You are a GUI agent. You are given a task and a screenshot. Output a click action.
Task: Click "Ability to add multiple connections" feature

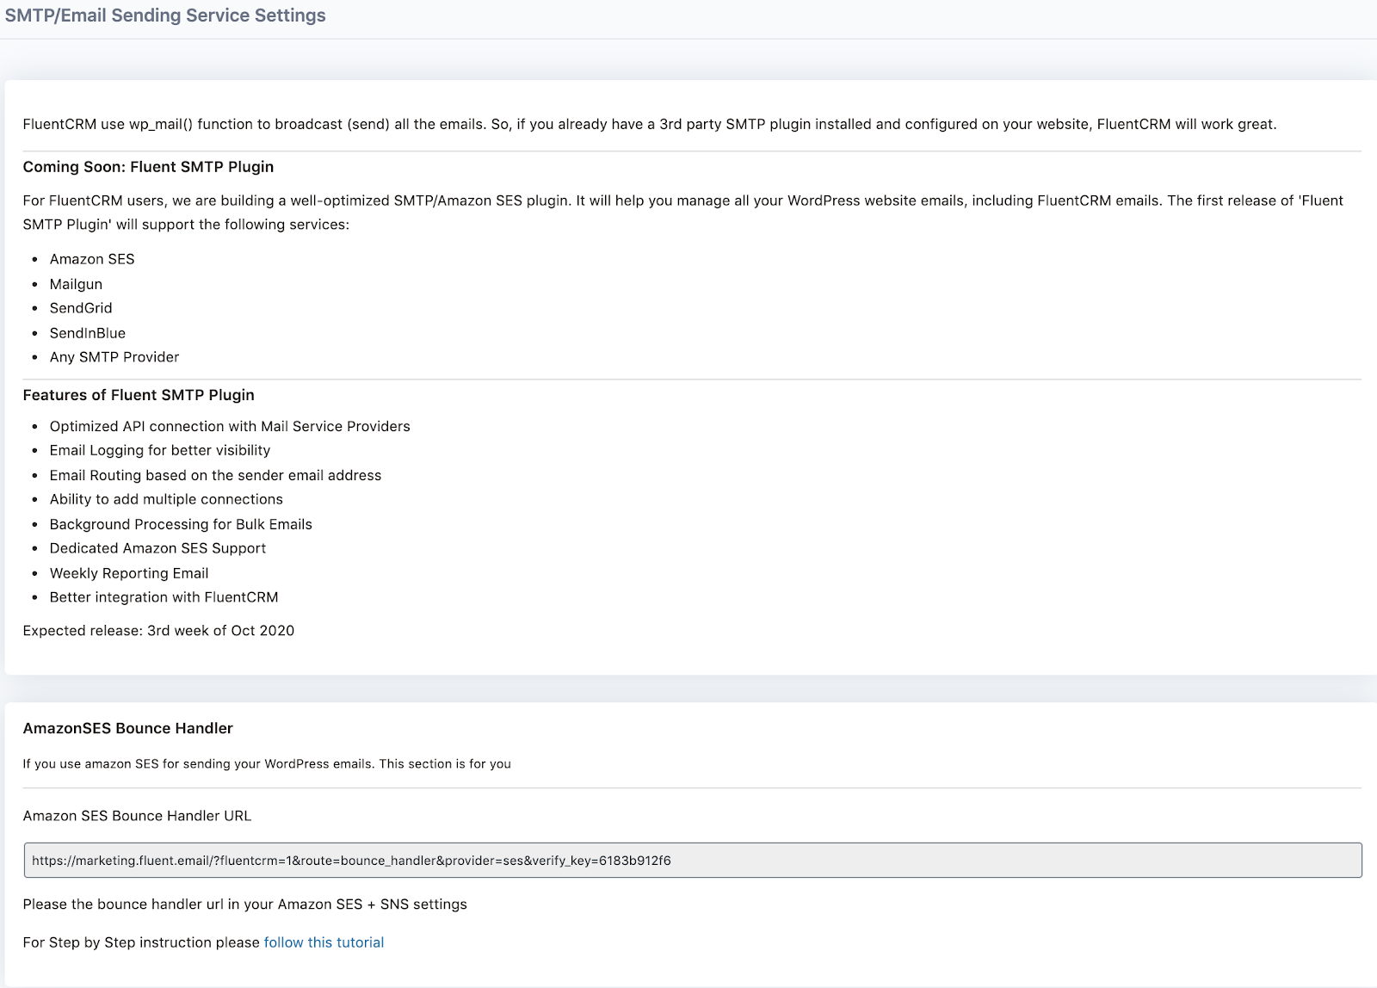coord(166,499)
